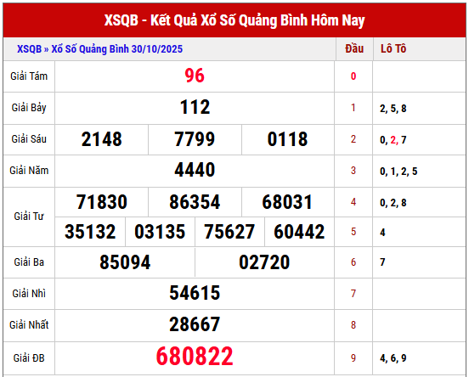Select the Giải Sáu label
Image resolution: width=469 pixels, height=377 pixels.
point(29,139)
